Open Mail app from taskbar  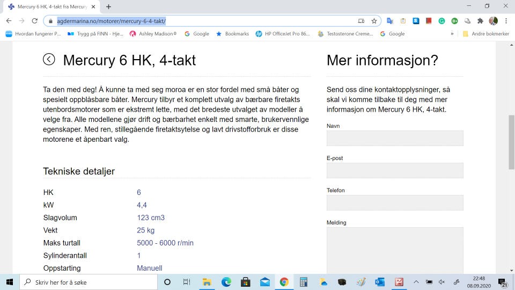264,282
